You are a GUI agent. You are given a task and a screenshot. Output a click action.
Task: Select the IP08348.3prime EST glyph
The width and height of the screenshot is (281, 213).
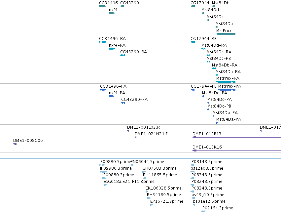pyautogui.click(x=192, y=192)
